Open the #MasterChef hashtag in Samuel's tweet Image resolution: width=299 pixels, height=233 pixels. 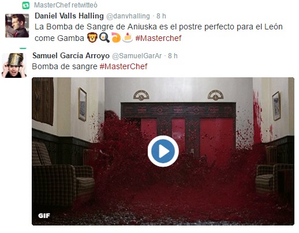(124, 66)
